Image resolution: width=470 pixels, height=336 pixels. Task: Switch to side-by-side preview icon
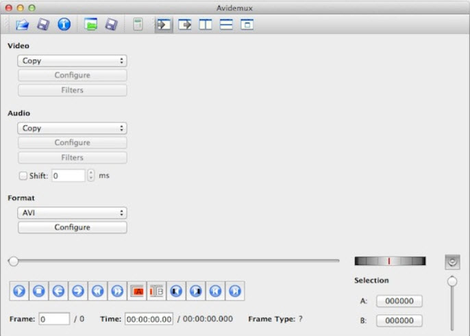(206, 25)
